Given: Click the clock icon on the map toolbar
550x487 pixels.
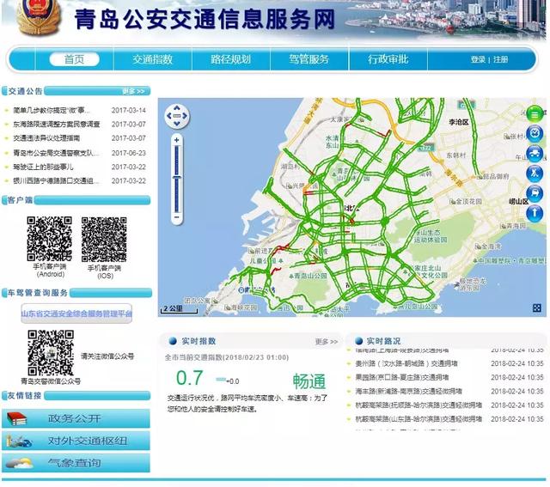Looking at the screenshot, I should pyautogui.click(x=535, y=133).
